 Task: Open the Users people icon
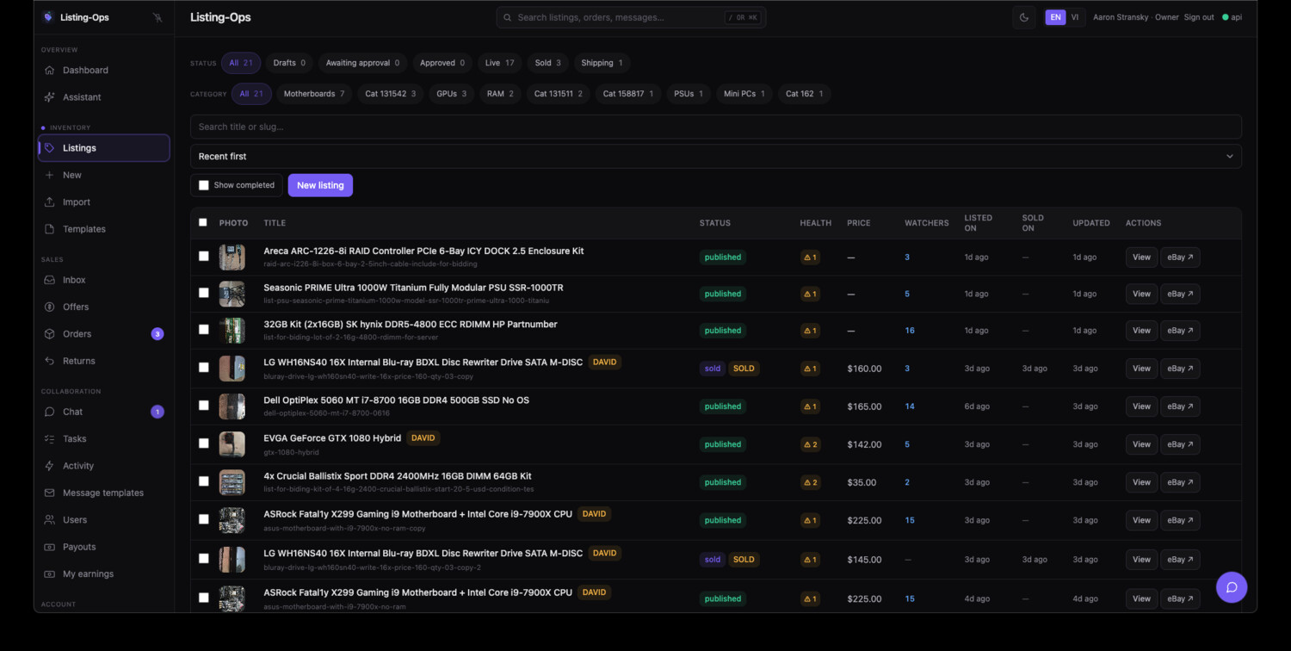coord(50,520)
